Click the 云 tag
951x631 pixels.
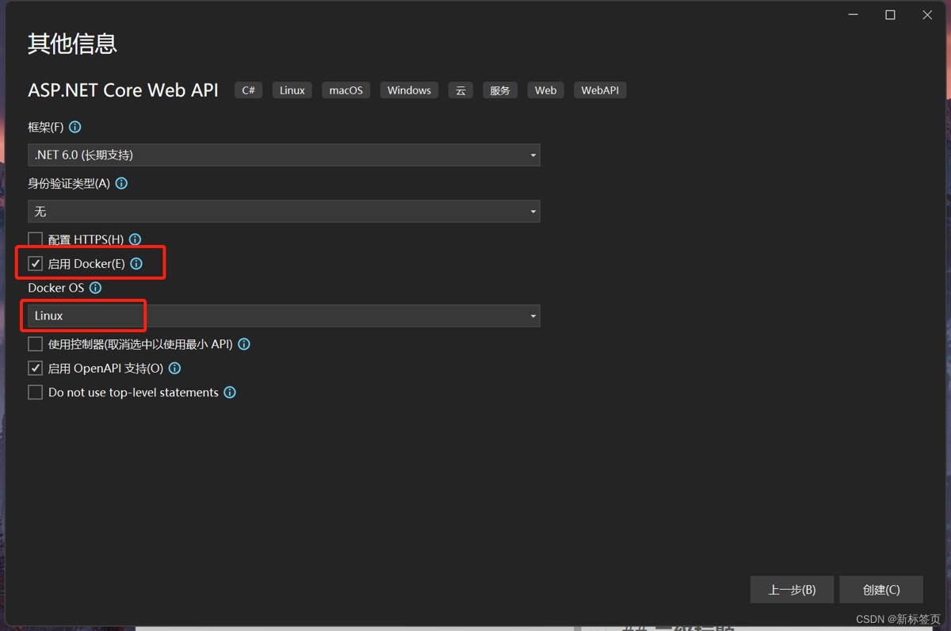460,90
